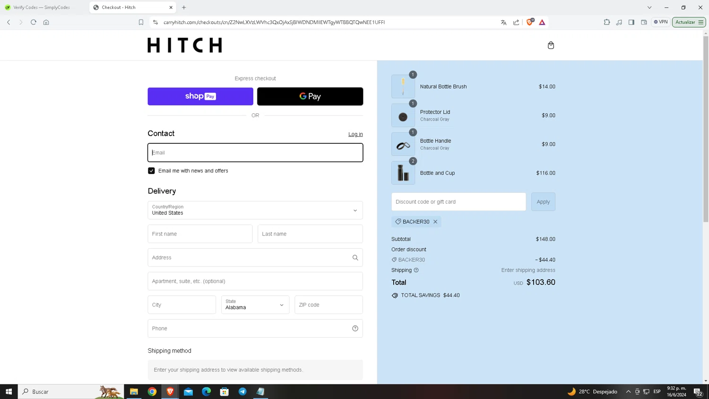Viewport: 709px width, 399px height.
Task: Open the browser extensions puzzle icon
Action: pyautogui.click(x=607, y=22)
